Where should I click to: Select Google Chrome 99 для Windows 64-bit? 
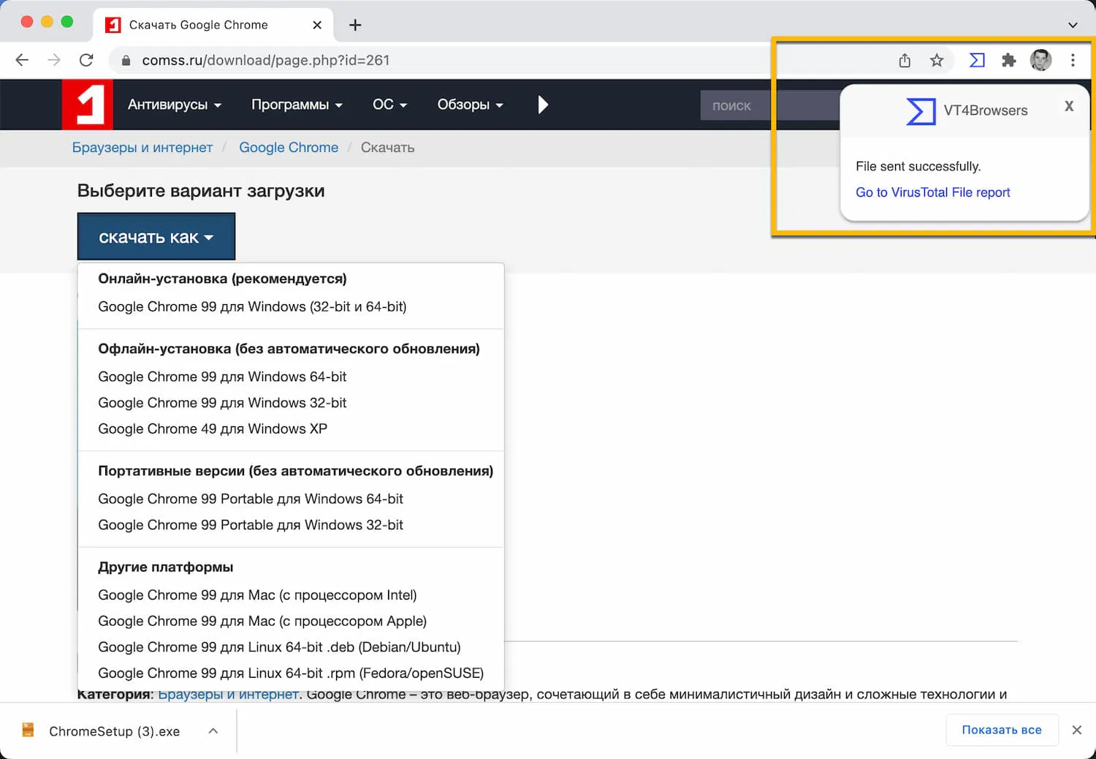222,377
